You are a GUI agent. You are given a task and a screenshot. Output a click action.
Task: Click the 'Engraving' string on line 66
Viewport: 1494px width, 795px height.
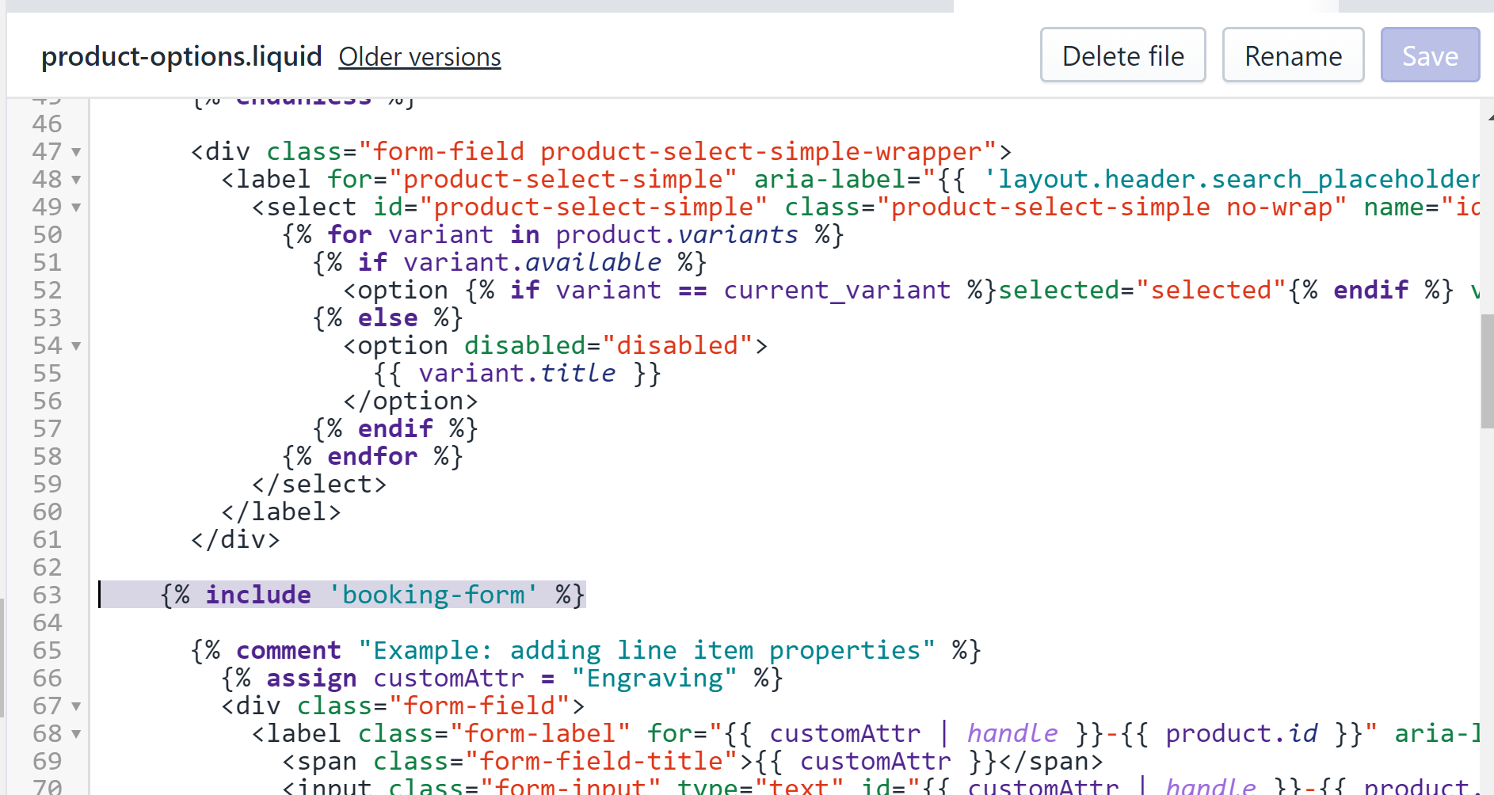tap(654, 679)
